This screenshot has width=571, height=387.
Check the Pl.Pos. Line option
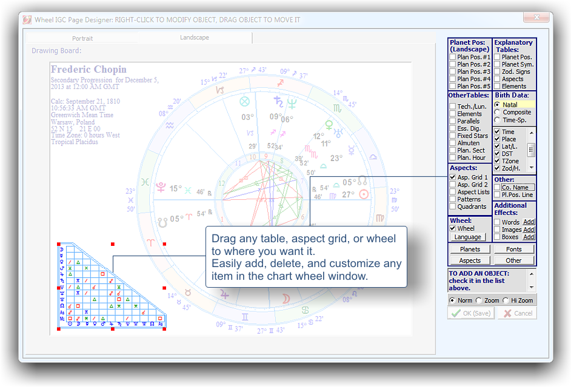click(x=497, y=194)
